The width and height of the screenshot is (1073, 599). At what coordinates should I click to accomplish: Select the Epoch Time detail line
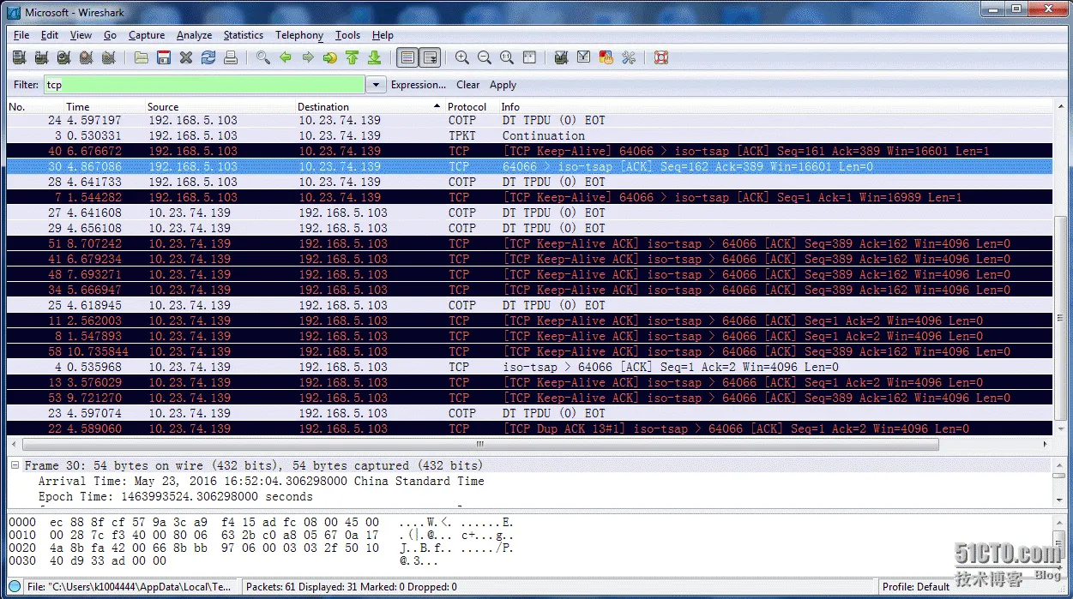pyautogui.click(x=175, y=496)
